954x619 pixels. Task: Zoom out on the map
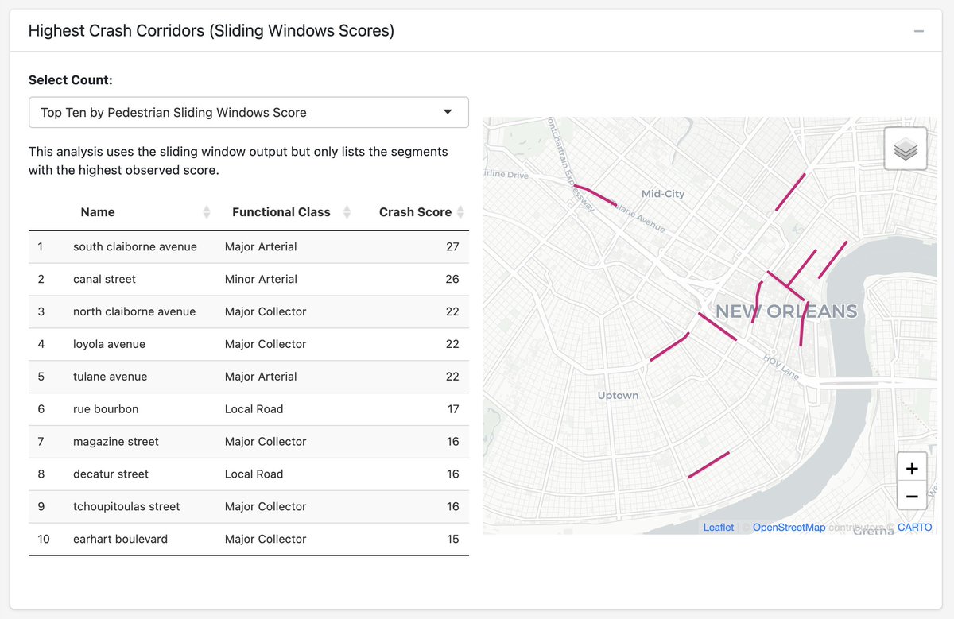912,496
